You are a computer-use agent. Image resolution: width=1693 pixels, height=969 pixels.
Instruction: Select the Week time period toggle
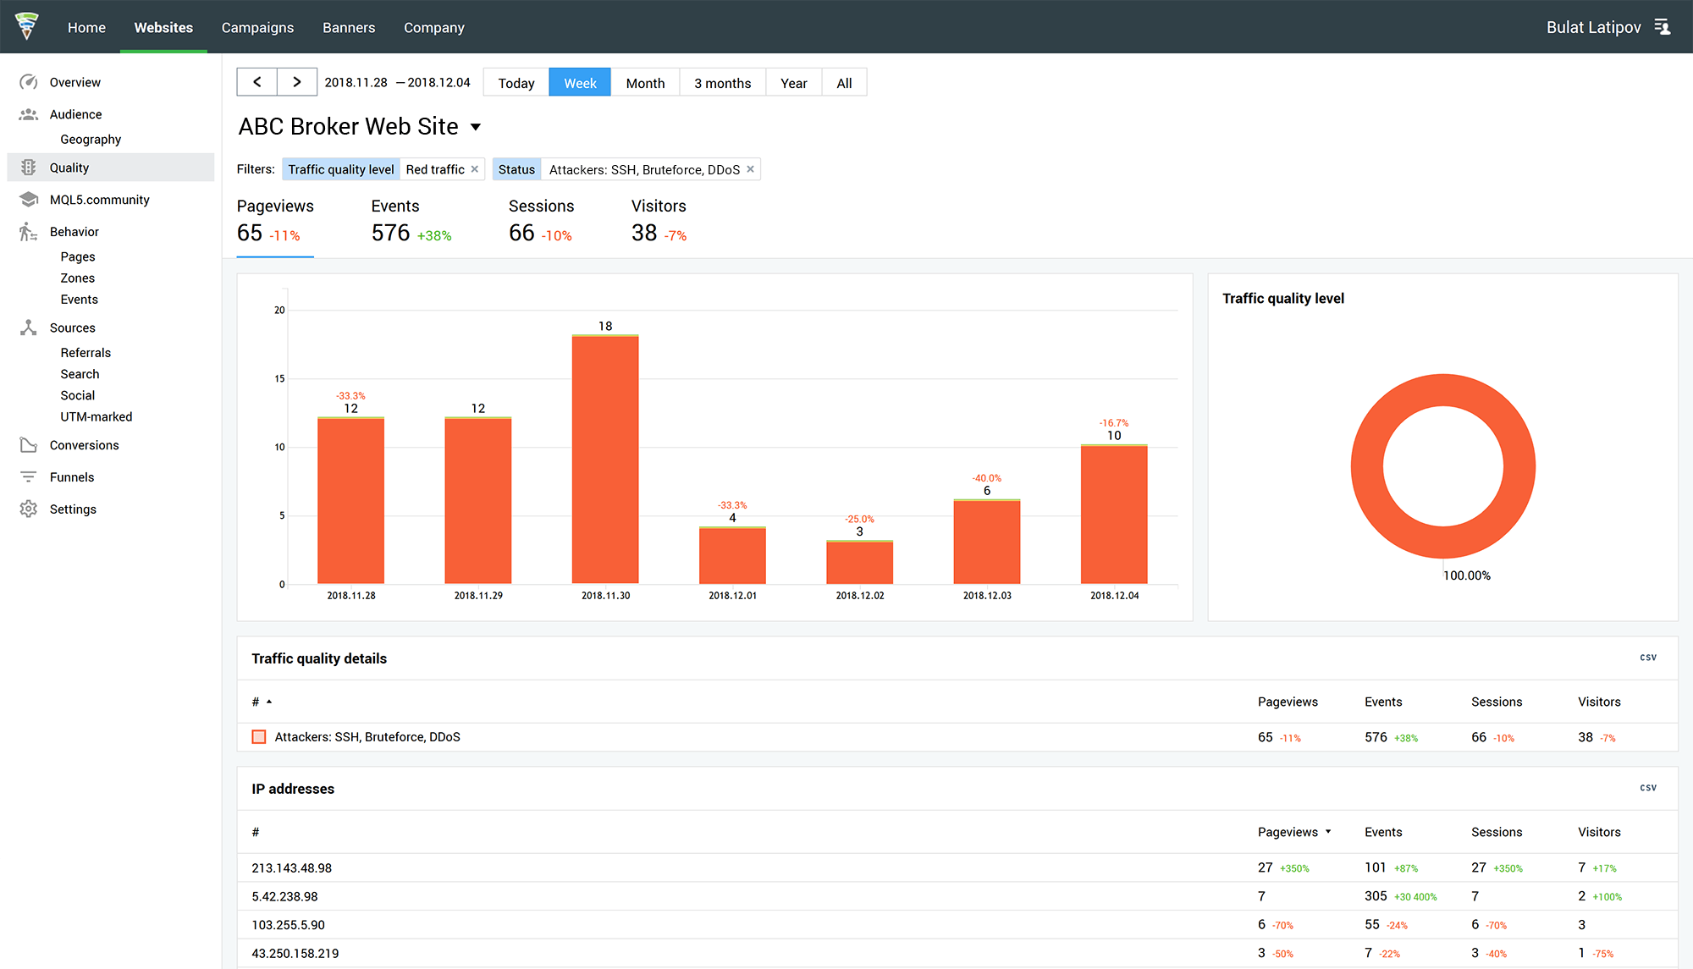tap(579, 81)
